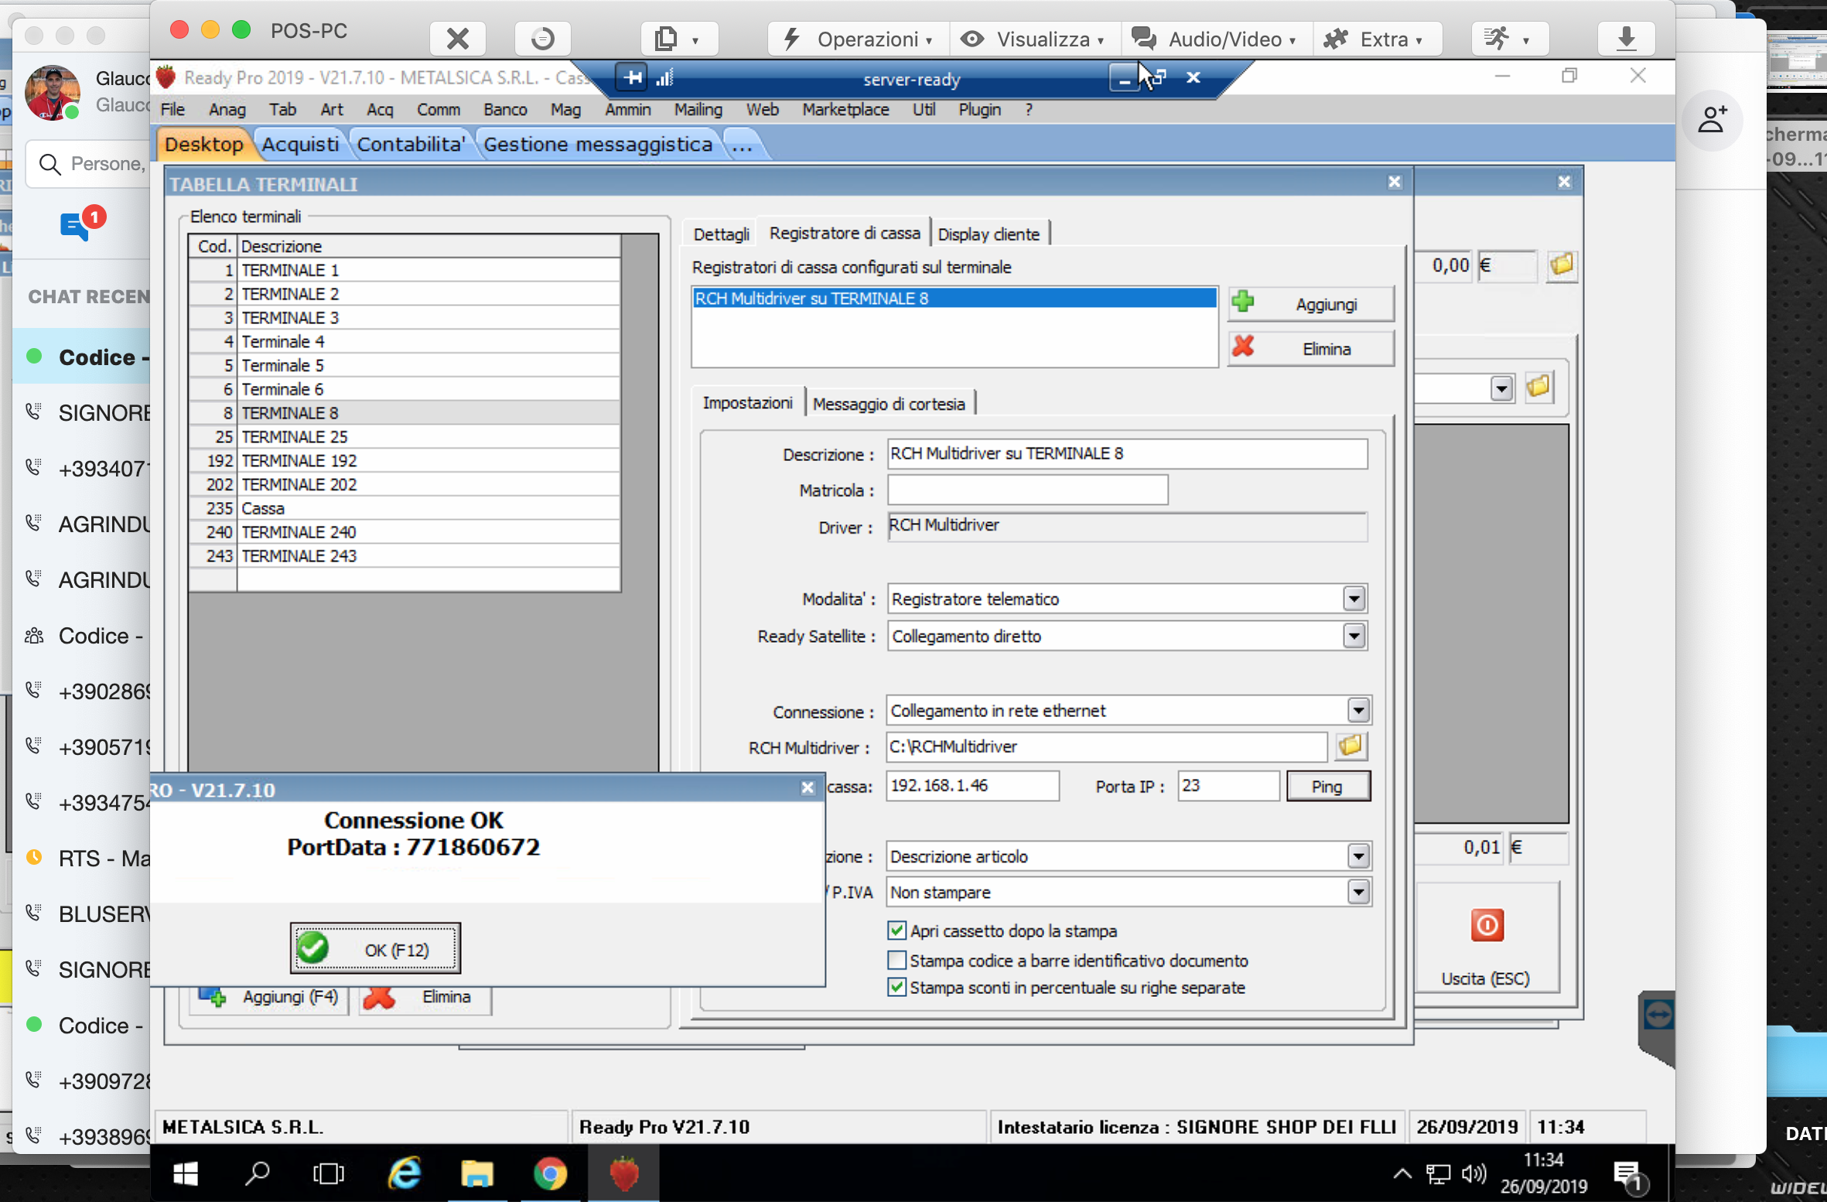Viewport: 1827px width, 1202px height.
Task: Expand the Non stampare dropdown
Action: [1358, 892]
